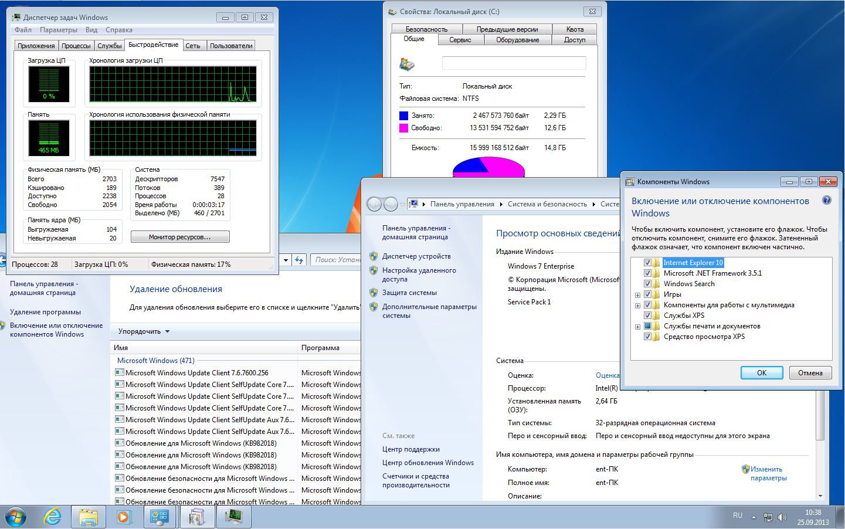Click the blue Занято color swatch
Image resolution: width=845 pixels, height=529 pixels.
click(x=403, y=116)
